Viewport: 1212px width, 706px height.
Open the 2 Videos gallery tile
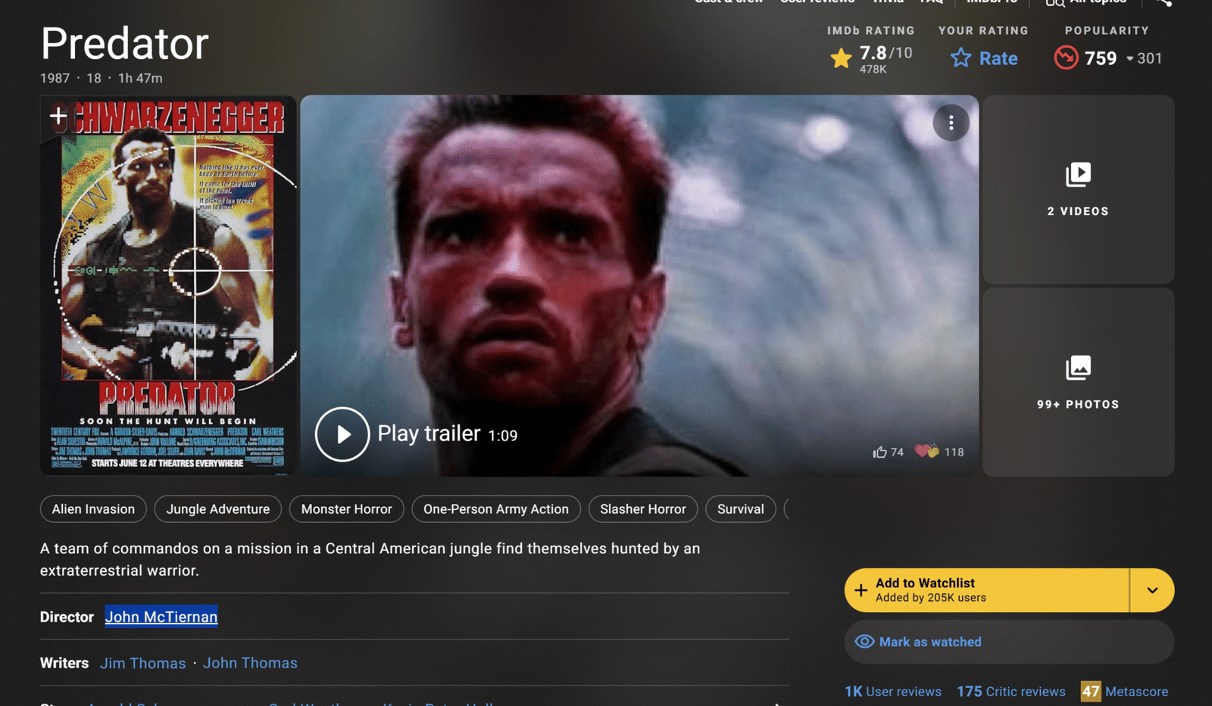tap(1077, 189)
